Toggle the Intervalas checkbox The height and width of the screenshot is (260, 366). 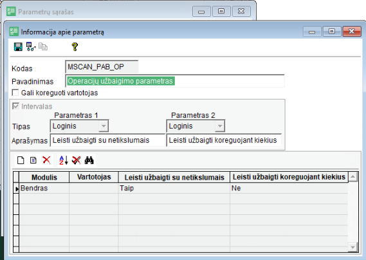[15, 106]
